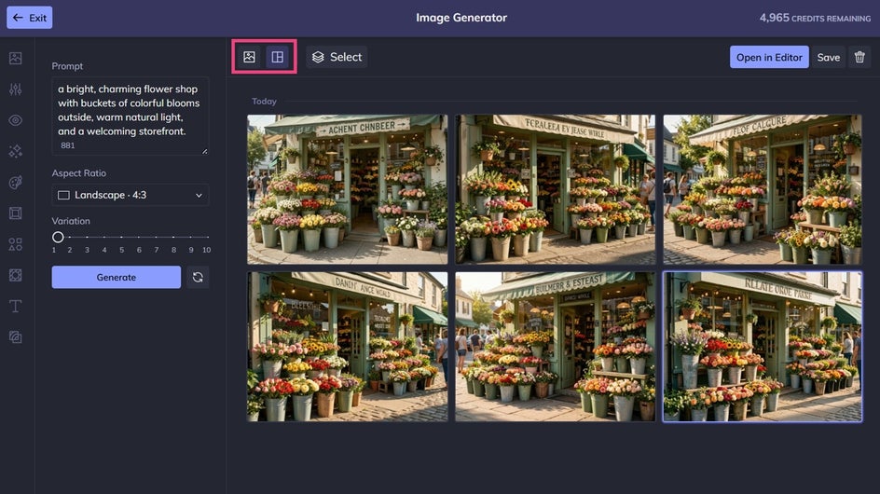Click the Today date heading
880x494 pixels.
pos(264,102)
